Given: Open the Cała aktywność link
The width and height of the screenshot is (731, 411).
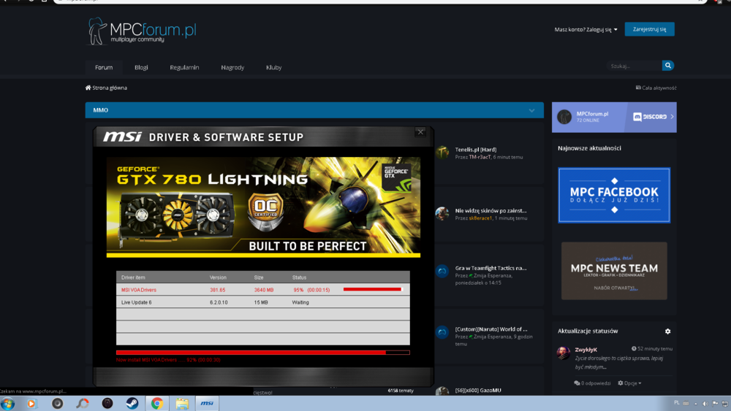Looking at the screenshot, I should (x=656, y=88).
